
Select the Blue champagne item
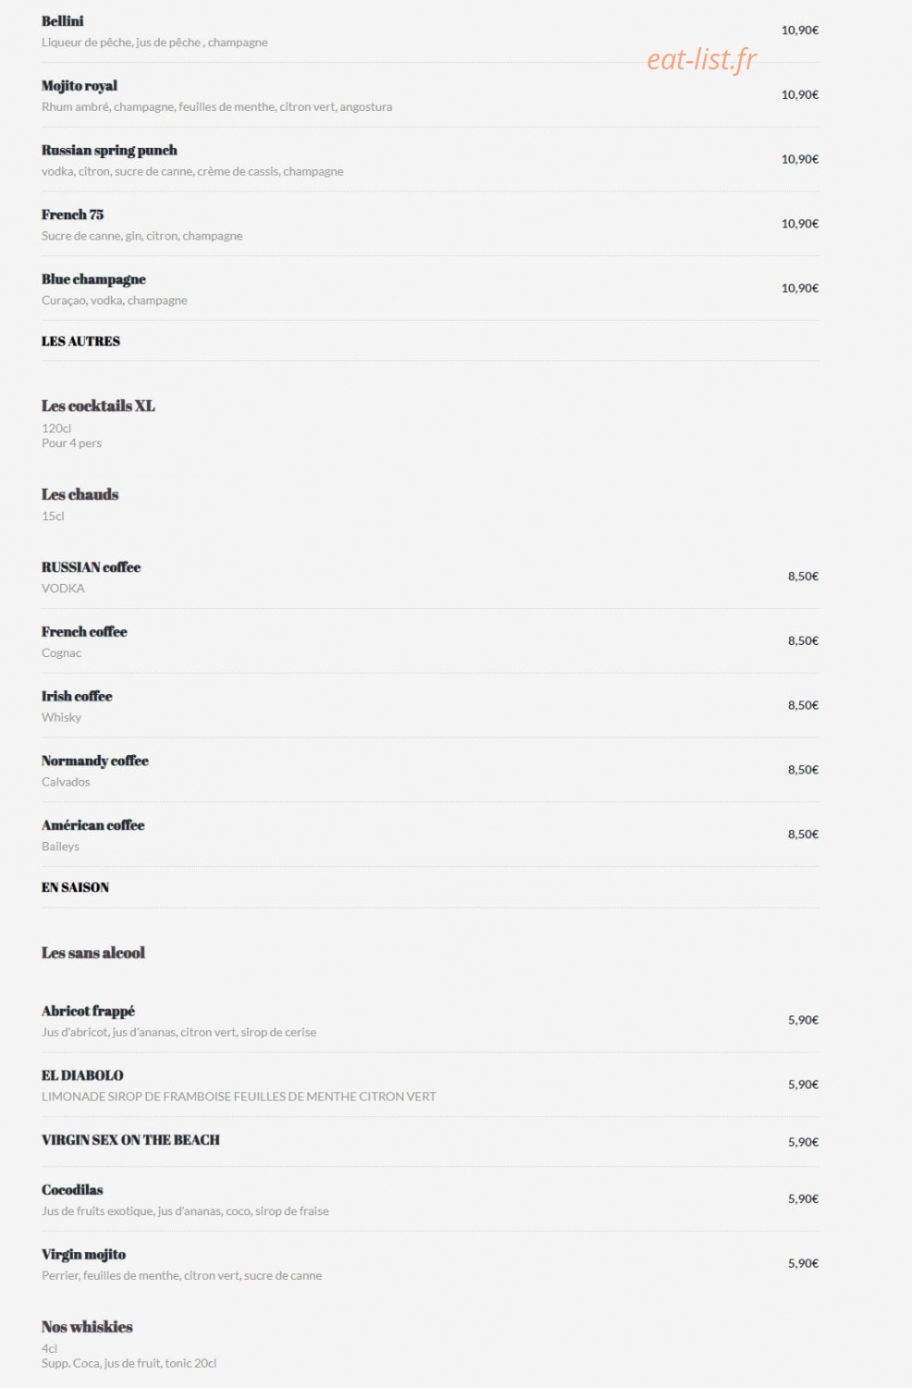tap(93, 279)
